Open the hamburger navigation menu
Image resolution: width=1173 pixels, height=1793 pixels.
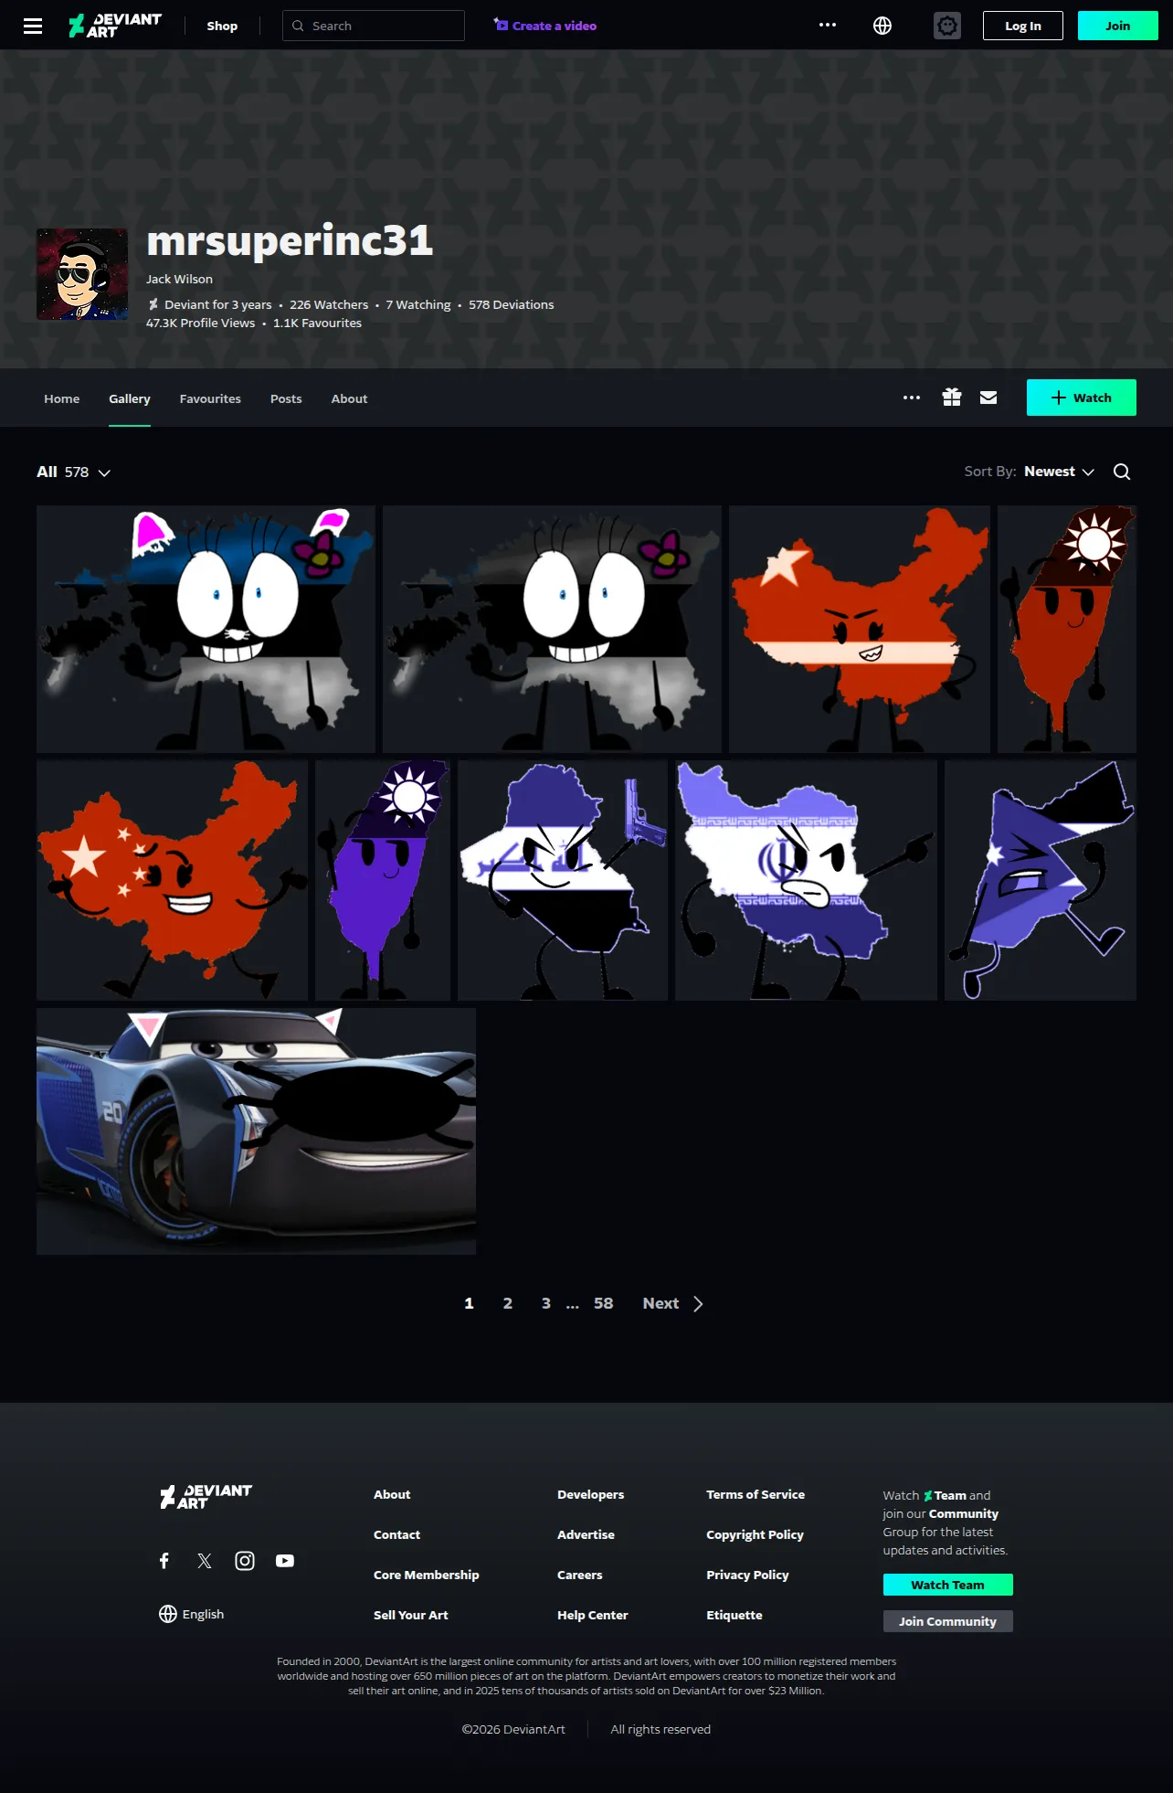pyautogui.click(x=33, y=26)
